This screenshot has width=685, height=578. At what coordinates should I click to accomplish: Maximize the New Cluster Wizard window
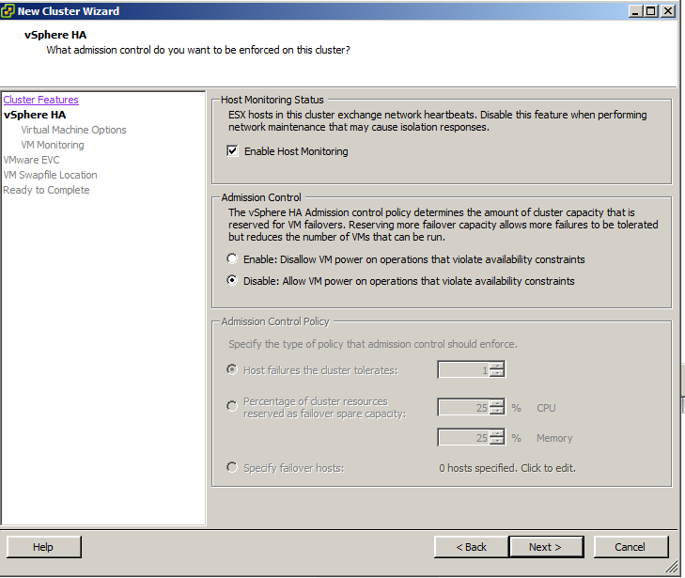(x=651, y=10)
